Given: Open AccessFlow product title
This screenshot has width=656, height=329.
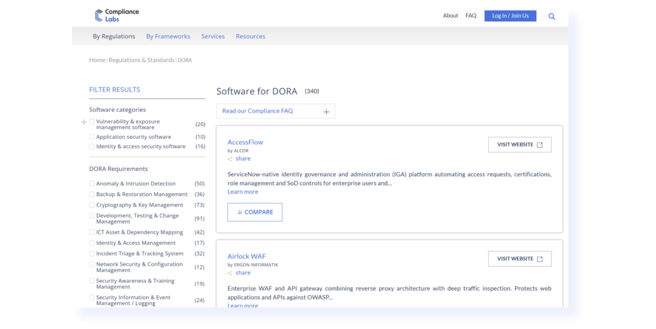Looking at the screenshot, I should click(245, 142).
